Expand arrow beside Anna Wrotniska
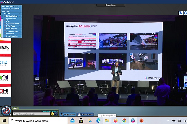Screen dimensions: 187x124 (x=20, y=29)
